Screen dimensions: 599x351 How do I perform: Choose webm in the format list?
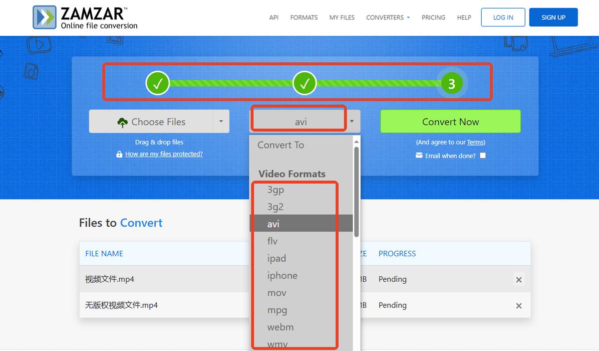[x=281, y=327]
